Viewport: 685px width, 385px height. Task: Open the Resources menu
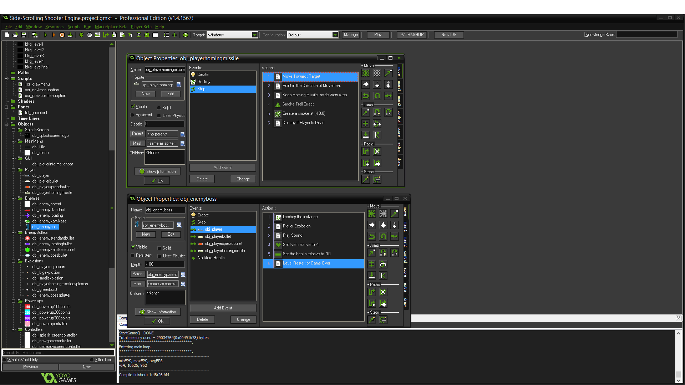pos(55,27)
